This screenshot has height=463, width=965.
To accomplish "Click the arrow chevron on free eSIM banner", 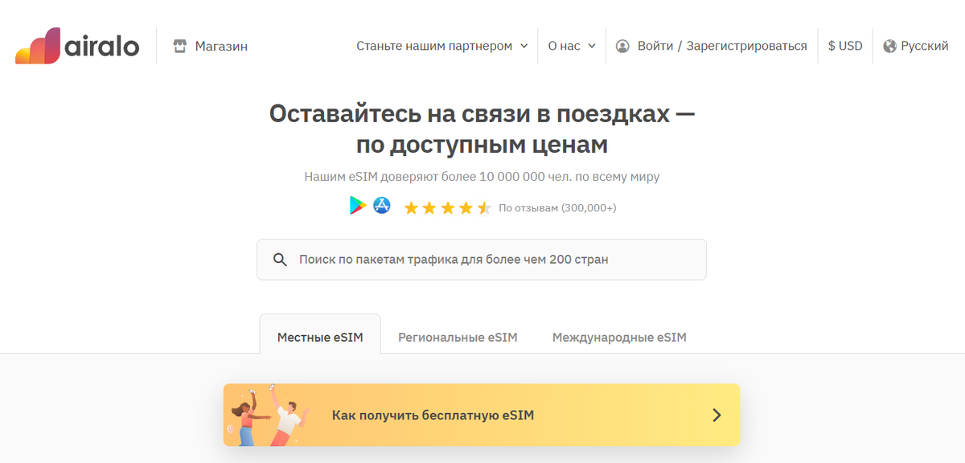I will point(717,415).
